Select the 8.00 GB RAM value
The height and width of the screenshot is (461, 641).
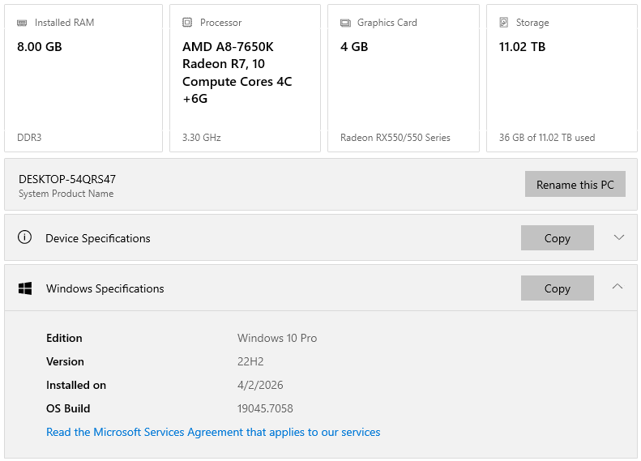(x=39, y=47)
